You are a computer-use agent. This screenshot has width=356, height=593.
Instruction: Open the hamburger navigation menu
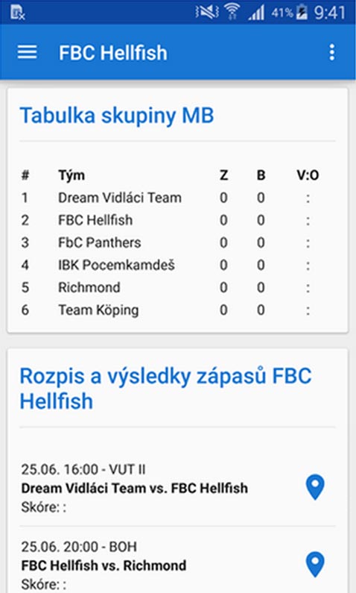tap(27, 52)
